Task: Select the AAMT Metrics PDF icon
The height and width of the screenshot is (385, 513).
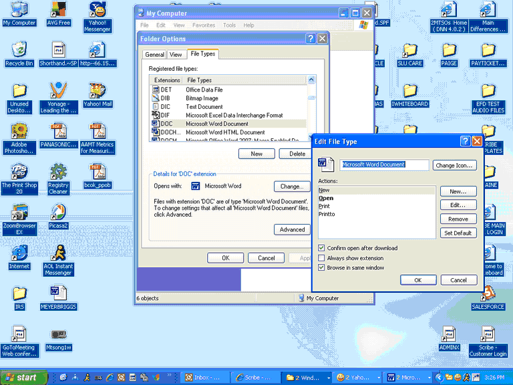Action: pos(97,138)
